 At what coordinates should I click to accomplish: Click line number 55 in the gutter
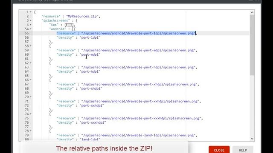click(26, 33)
